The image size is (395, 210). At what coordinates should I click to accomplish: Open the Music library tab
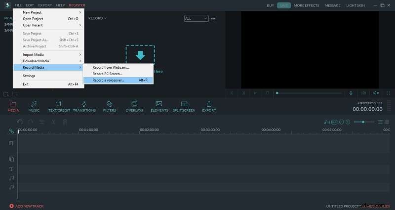(34, 106)
